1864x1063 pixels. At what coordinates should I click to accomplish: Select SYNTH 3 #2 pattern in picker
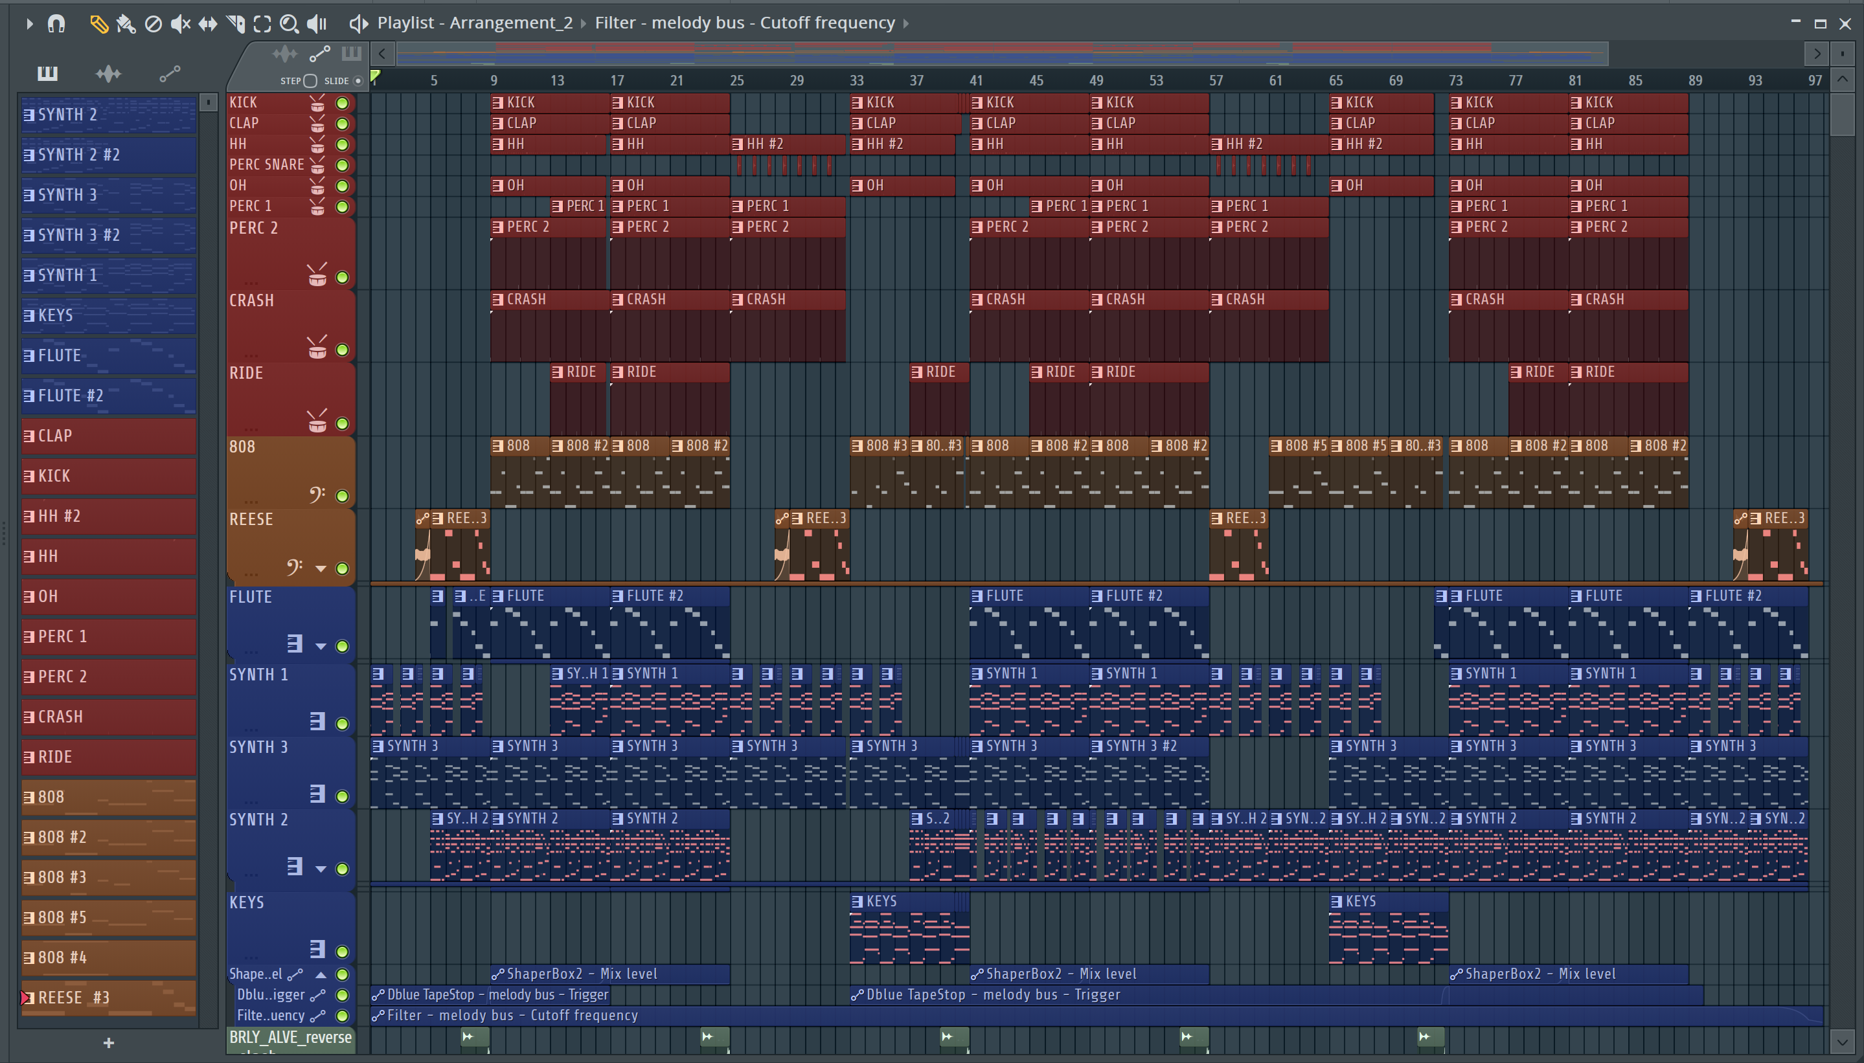click(x=108, y=235)
